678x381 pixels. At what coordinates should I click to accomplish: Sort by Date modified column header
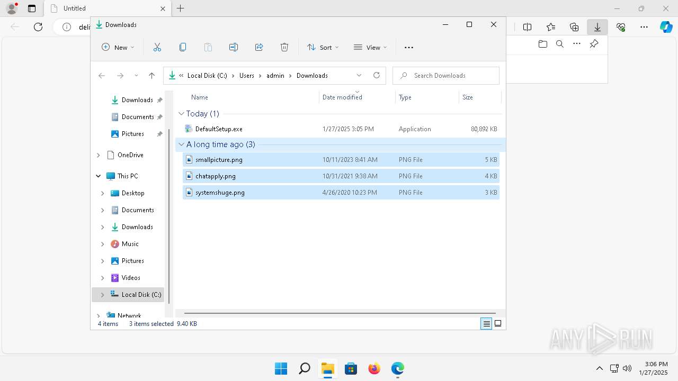[342, 97]
